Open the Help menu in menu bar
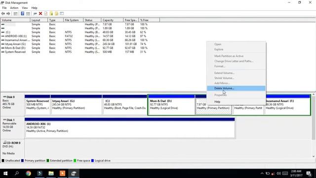Image resolution: width=316 pixels, height=178 pixels. click(x=34, y=8)
